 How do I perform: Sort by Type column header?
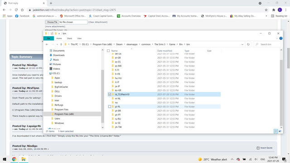point(187,51)
